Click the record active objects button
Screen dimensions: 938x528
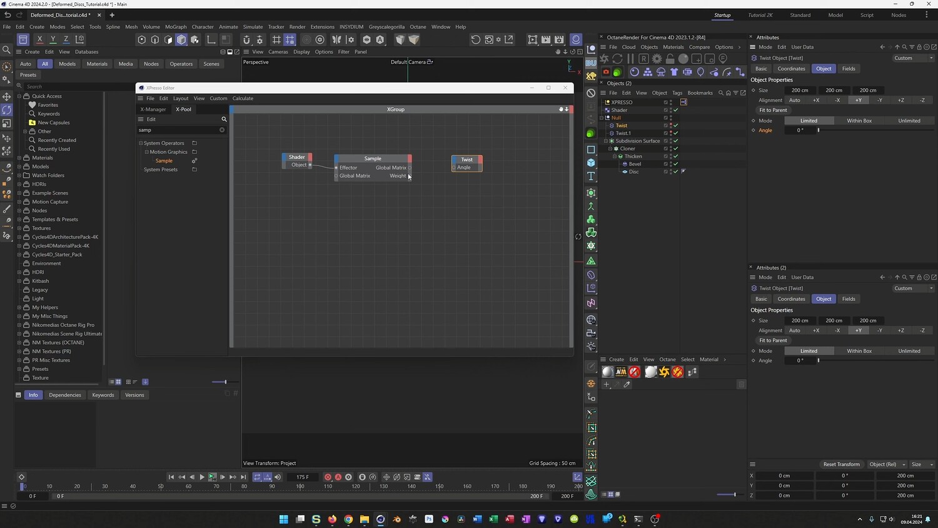(x=328, y=477)
